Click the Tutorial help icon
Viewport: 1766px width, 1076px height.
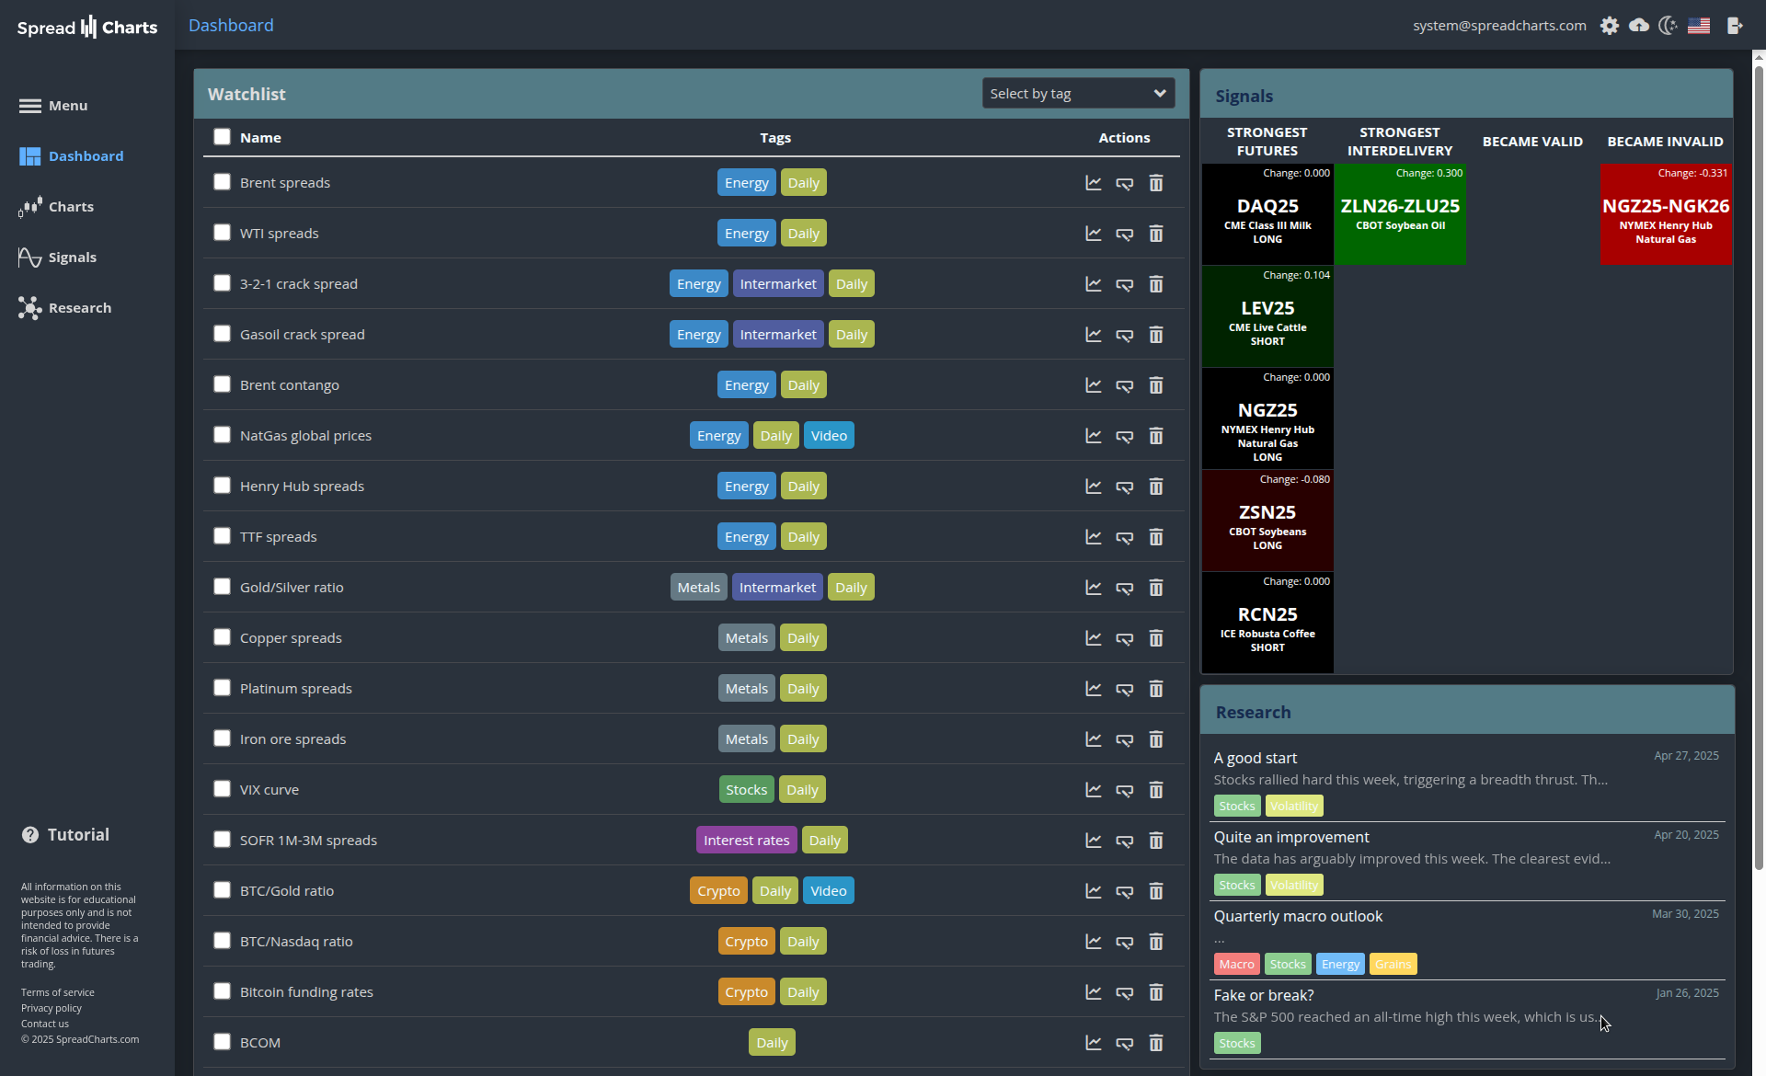click(30, 835)
